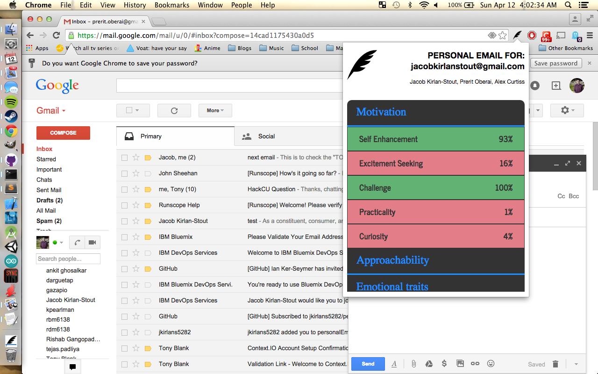This screenshot has height=374, width=598.
Task: Open the Chrome hamburger menu
Action: pos(590,35)
